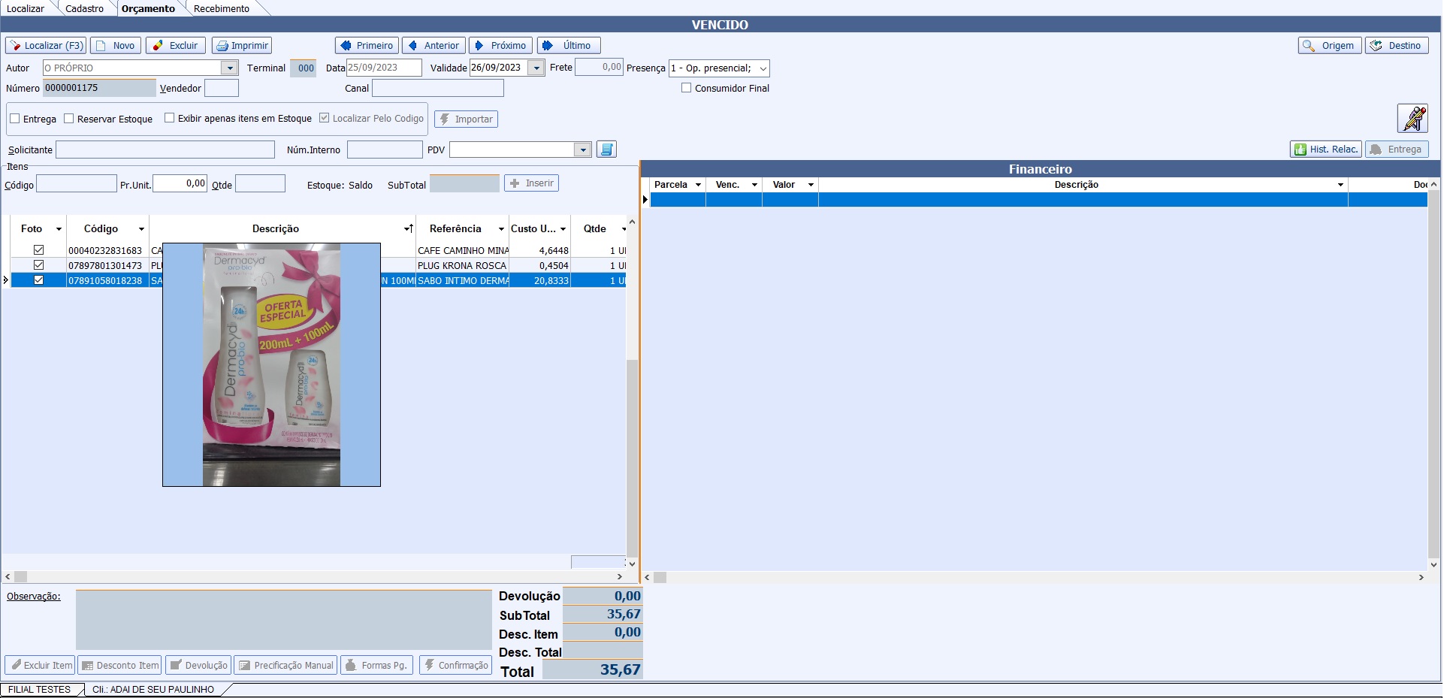Click the item Código entry field
Viewport: 1444px width, 698px height.
(77, 184)
